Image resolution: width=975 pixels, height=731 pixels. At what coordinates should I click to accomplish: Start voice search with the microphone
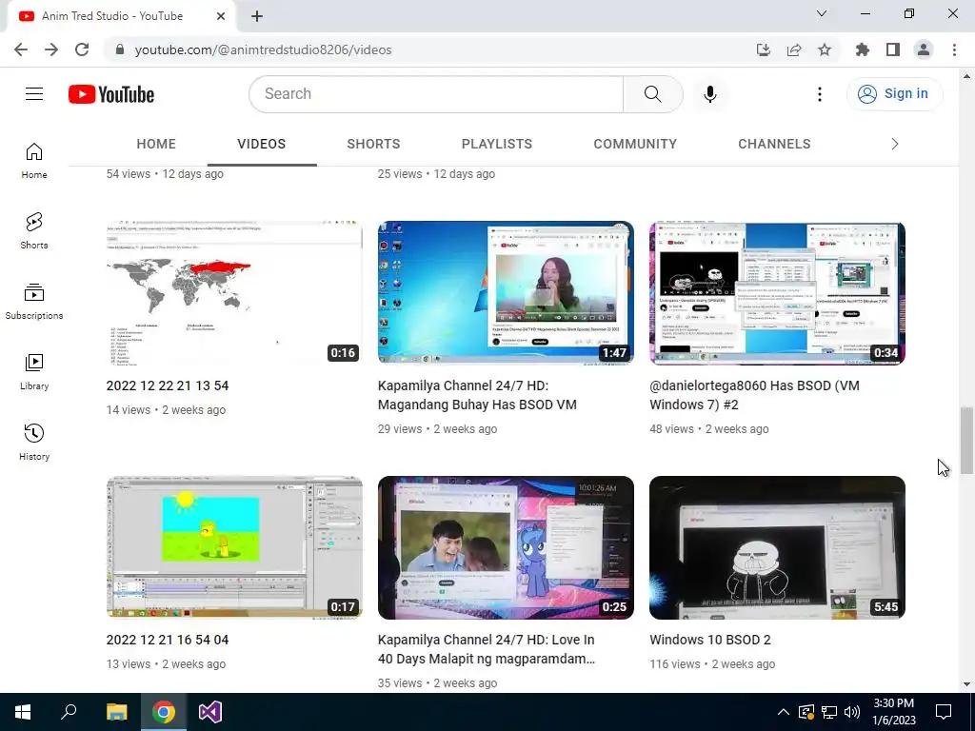[x=710, y=94]
